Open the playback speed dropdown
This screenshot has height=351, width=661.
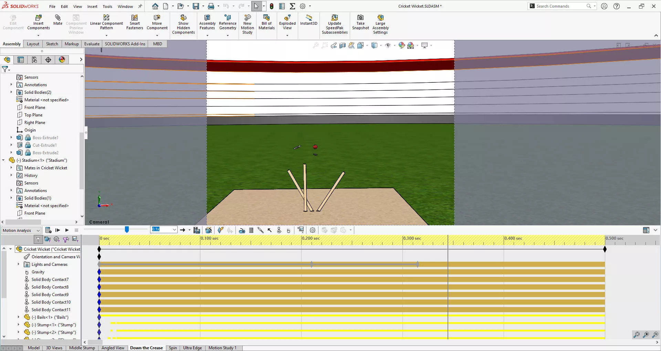174,229
